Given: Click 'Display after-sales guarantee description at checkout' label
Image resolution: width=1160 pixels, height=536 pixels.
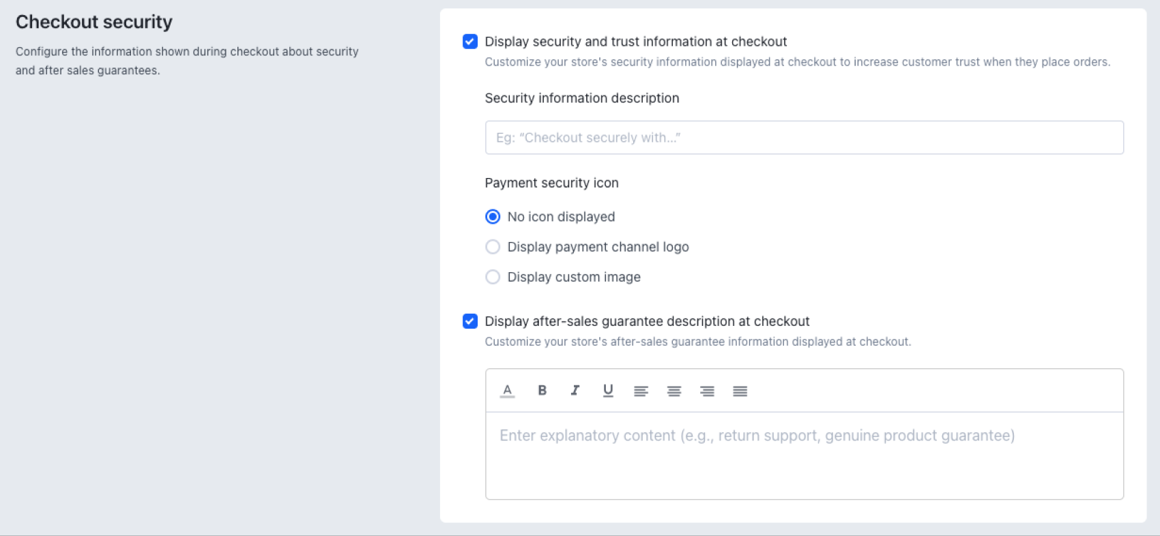Looking at the screenshot, I should (648, 321).
